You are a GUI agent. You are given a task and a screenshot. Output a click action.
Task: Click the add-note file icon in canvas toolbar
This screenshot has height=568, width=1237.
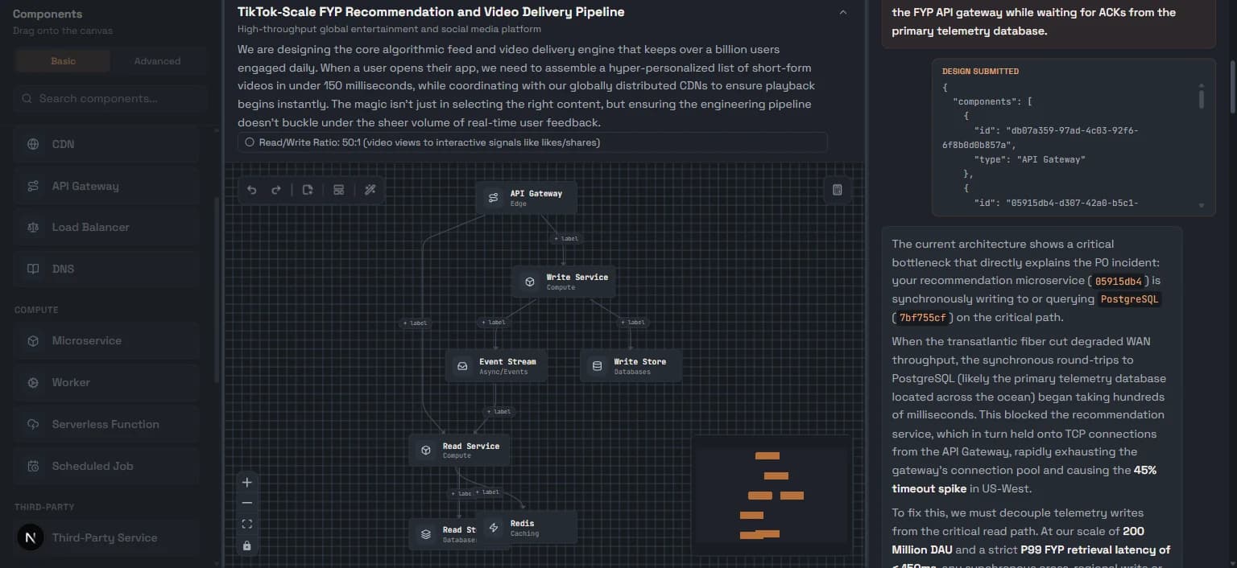[308, 190]
